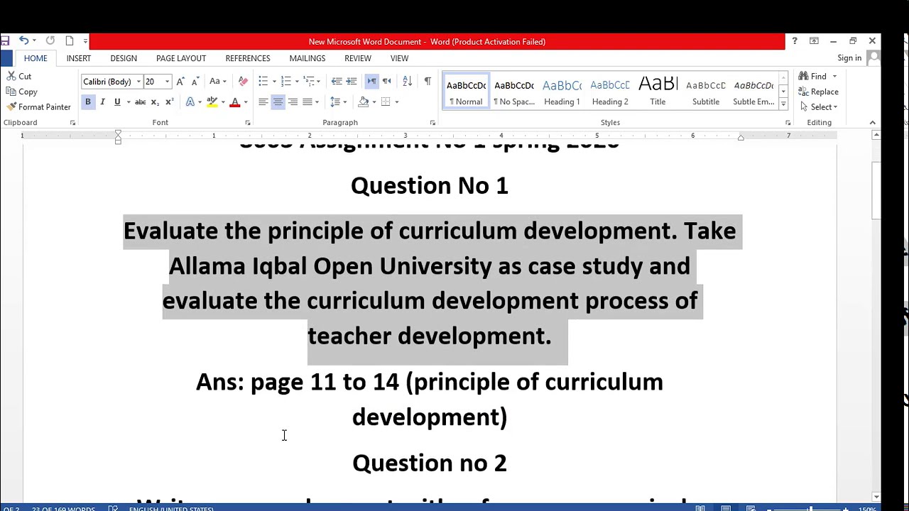Click Replace in Editing group
The height and width of the screenshot is (511, 909).
click(818, 92)
